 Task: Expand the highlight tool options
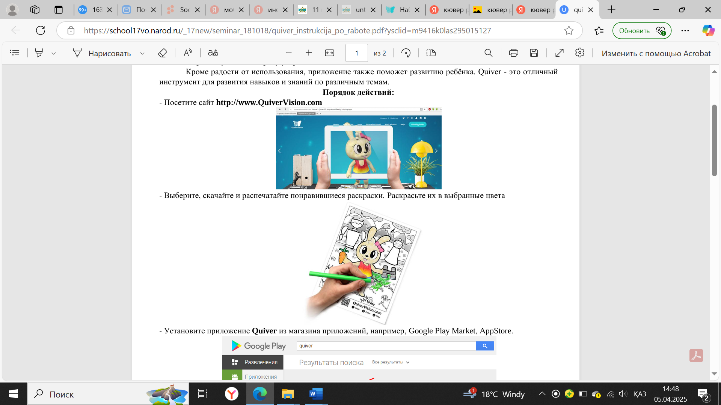[54, 53]
